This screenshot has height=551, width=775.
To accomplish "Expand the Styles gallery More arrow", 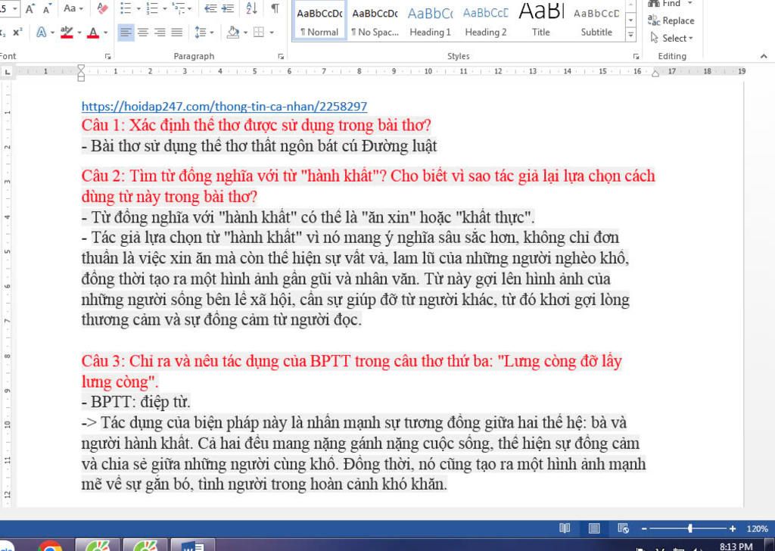I will [630, 35].
